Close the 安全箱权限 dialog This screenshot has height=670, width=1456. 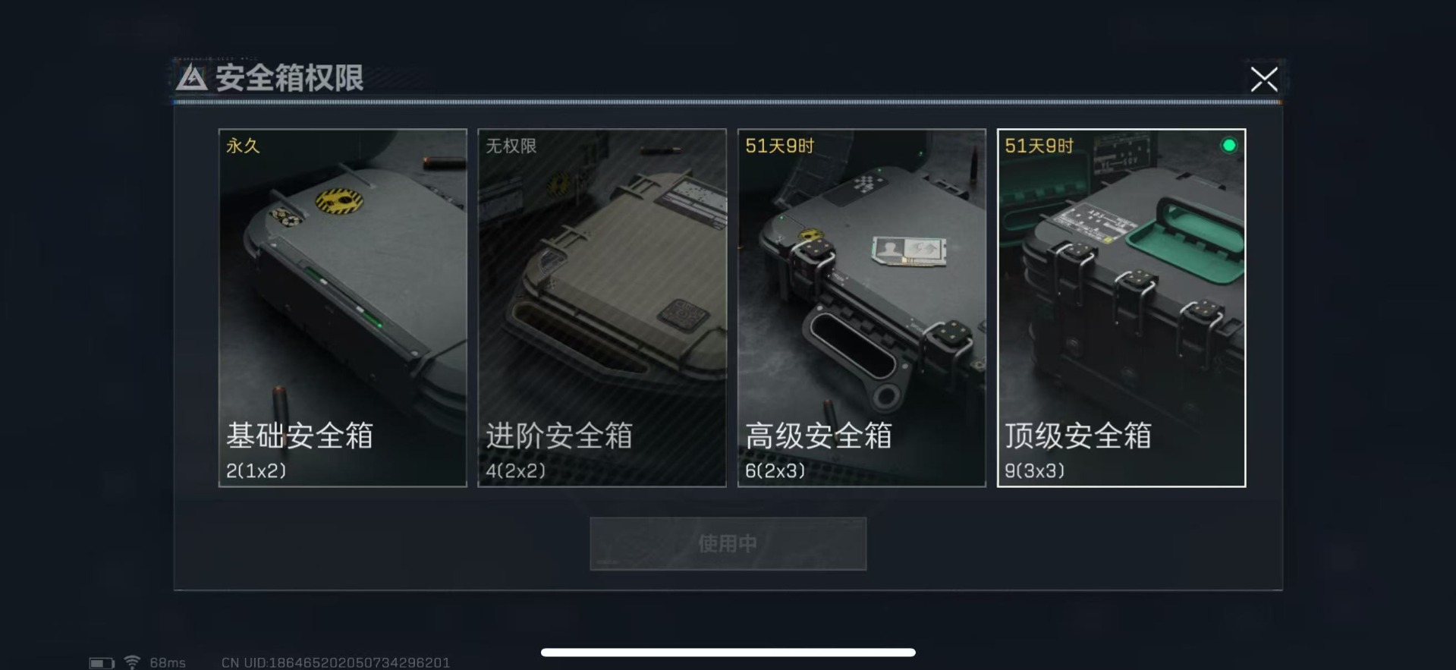click(1263, 79)
